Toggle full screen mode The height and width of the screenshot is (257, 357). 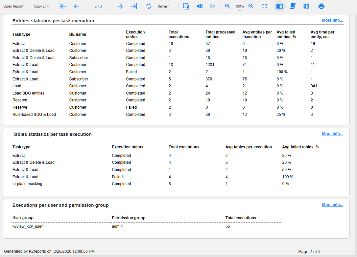[265, 6]
